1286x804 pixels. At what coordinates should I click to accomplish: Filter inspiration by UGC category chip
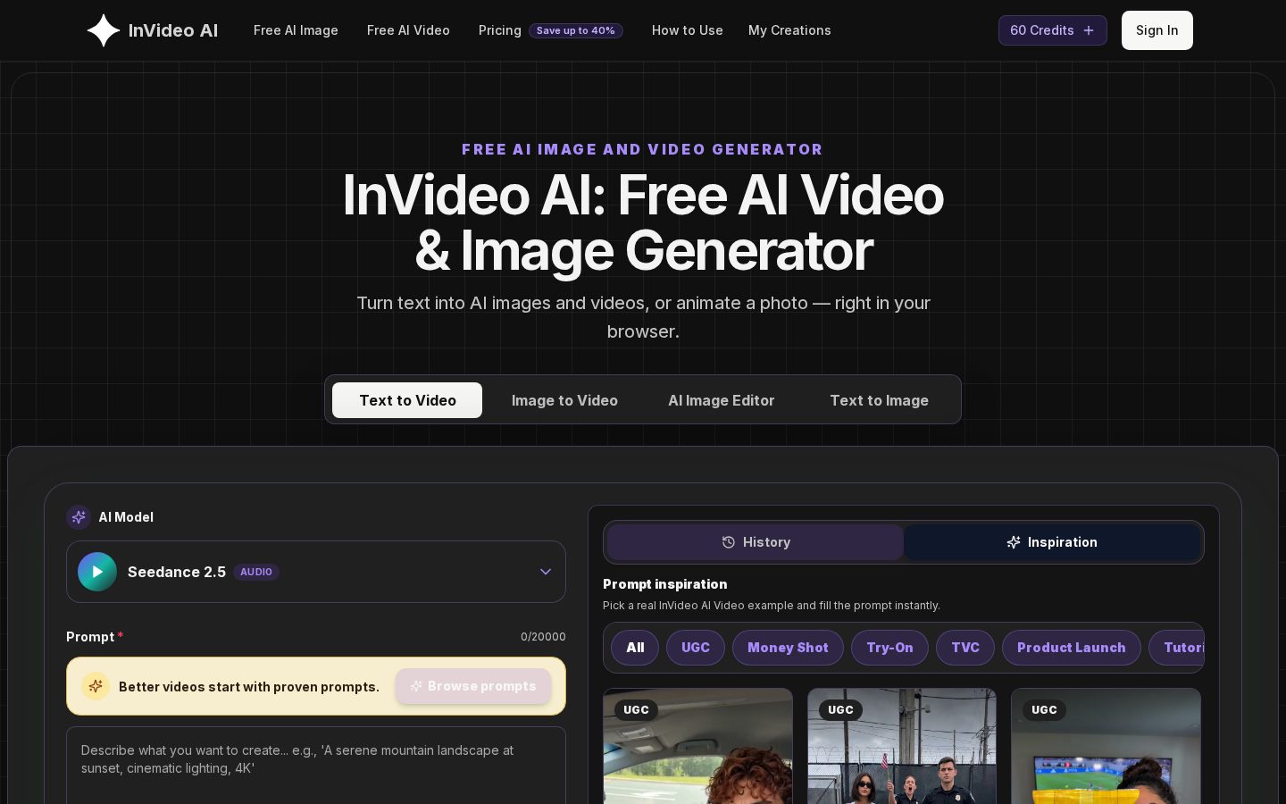click(696, 648)
